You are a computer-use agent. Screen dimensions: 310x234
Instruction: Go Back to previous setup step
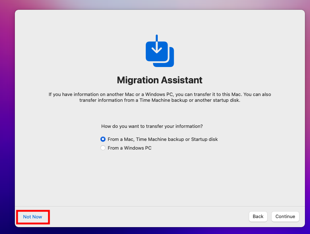click(x=258, y=217)
